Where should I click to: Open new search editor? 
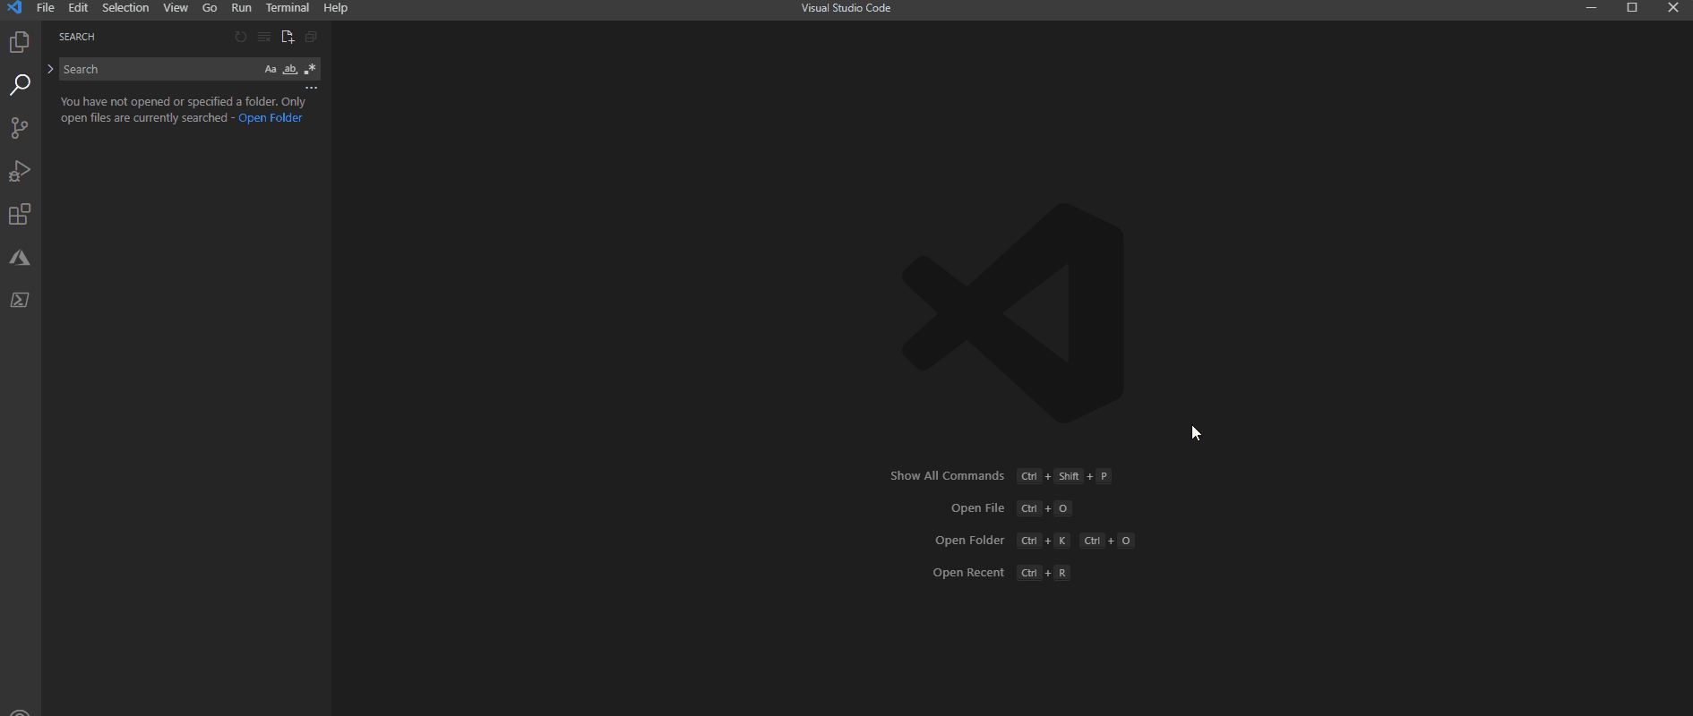coord(288,37)
